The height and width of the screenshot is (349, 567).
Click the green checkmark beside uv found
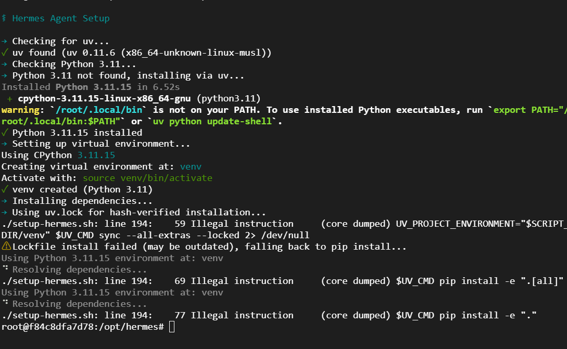click(x=4, y=53)
